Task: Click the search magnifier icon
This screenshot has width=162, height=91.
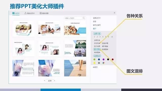Action: click(84, 18)
